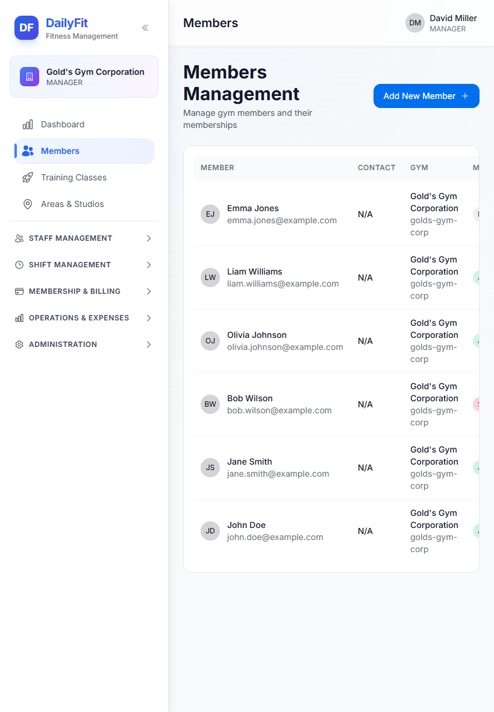Image resolution: width=494 pixels, height=712 pixels.
Task: Click the Areas & Studios location pin icon
Action: coord(28,204)
